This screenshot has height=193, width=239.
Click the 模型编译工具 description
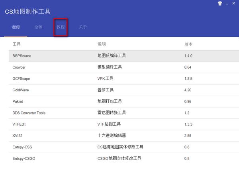(x=110, y=67)
